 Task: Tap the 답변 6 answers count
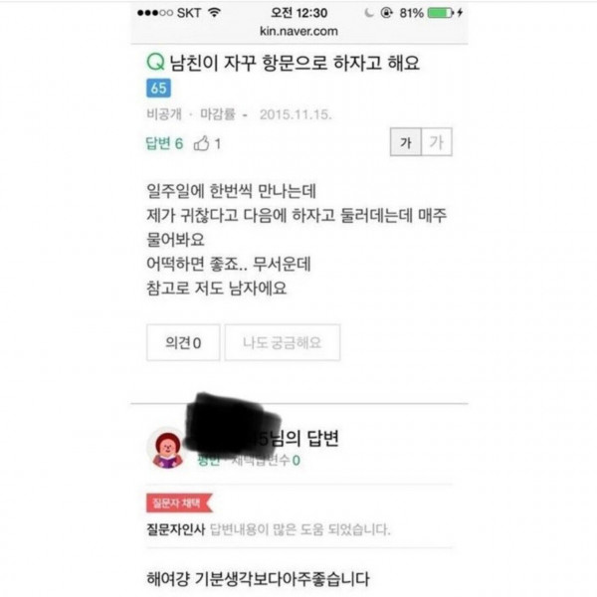point(164,143)
